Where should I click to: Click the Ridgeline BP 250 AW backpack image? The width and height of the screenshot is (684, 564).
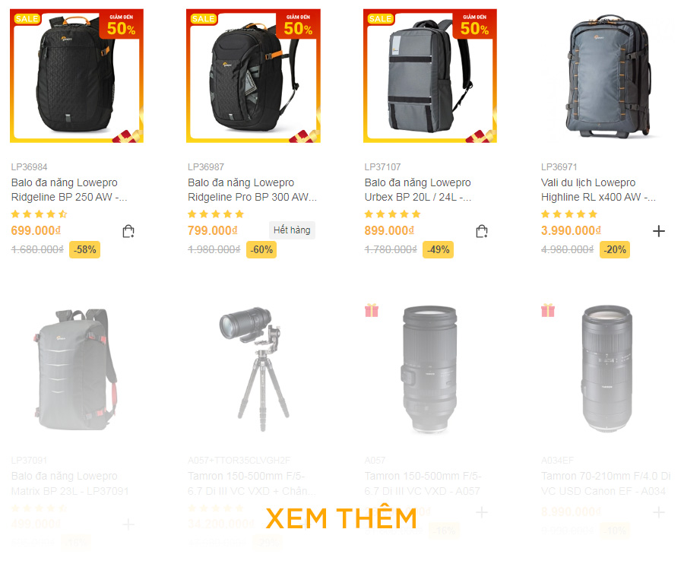77,76
